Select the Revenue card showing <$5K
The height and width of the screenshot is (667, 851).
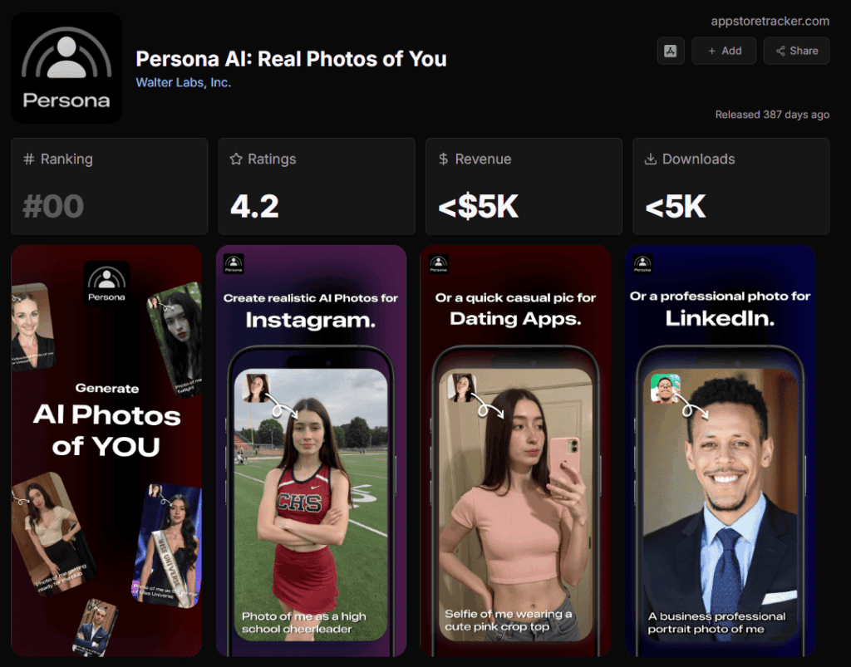[x=524, y=186]
